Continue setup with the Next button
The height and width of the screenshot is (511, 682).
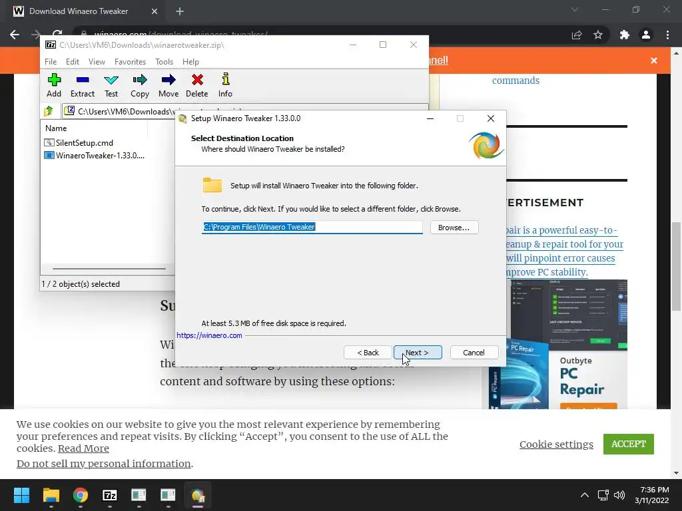[x=418, y=353]
